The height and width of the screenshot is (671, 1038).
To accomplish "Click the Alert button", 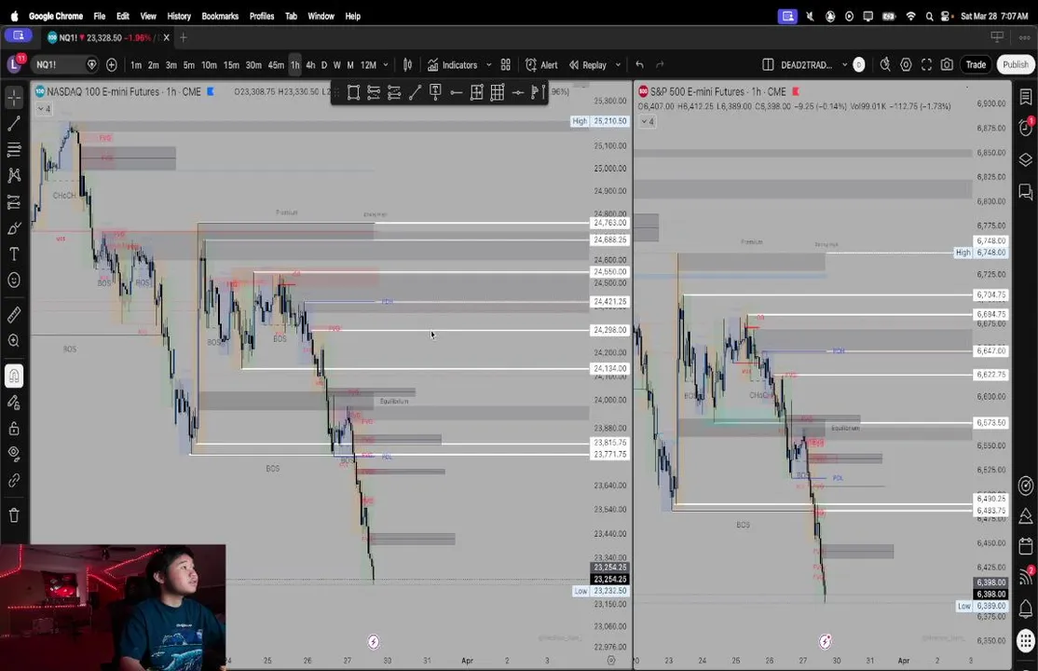I will 541,64.
